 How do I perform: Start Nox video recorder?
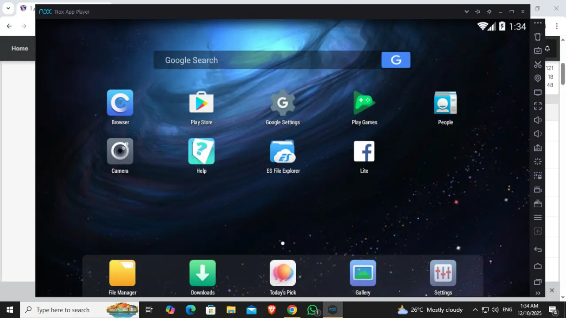[538, 189]
